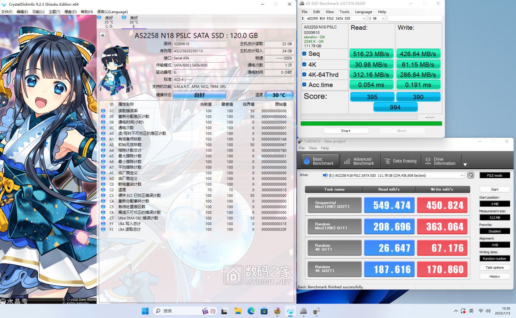The image size is (516, 318).
Task: Click the total score 994 box
Action: point(395,107)
